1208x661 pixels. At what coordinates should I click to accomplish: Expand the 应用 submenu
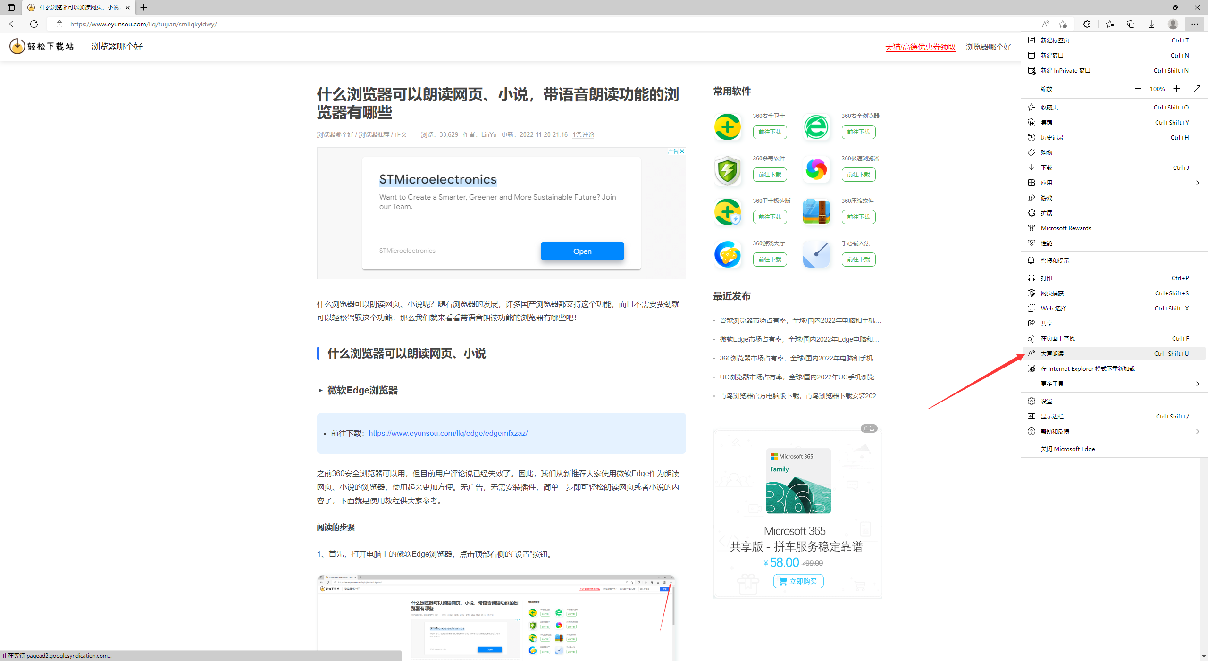[1114, 183]
